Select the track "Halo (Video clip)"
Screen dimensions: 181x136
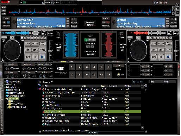tap(92, 105)
